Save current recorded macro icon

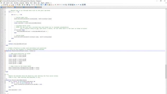66,5
